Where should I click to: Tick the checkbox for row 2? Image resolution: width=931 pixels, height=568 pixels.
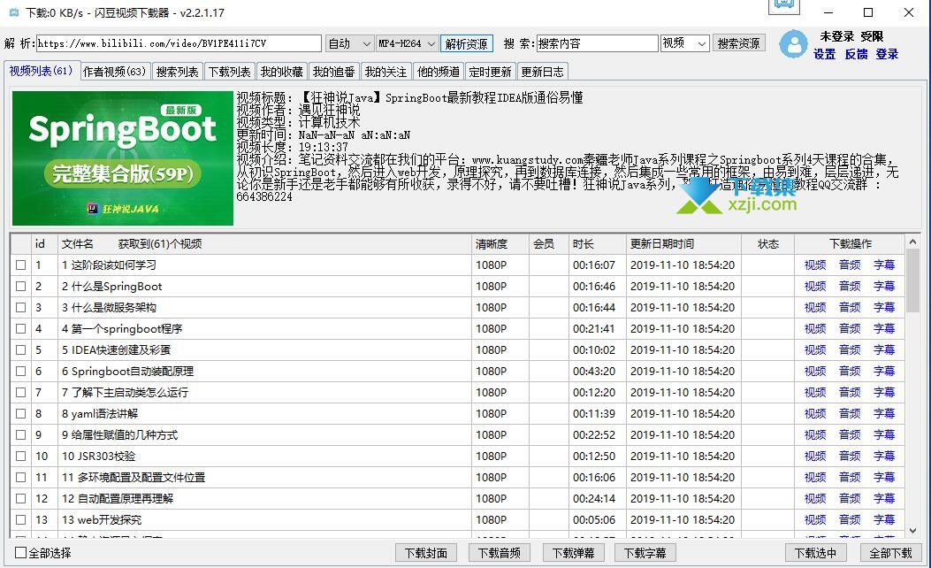21,287
